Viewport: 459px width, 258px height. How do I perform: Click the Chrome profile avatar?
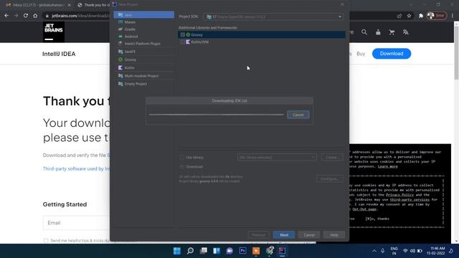(x=430, y=16)
